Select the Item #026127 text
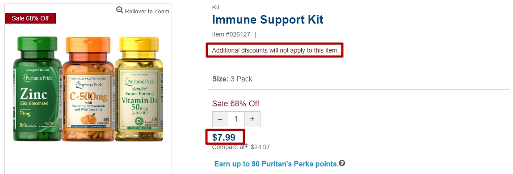Image resolution: width=513 pixels, height=174 pixels. (231, 34)
